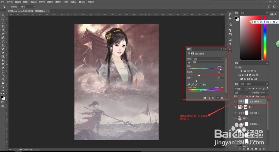Add a Brightness/Contrast adjustment
Image resolution: width=279 pixels, height=152 pixels.
point(241,71)
